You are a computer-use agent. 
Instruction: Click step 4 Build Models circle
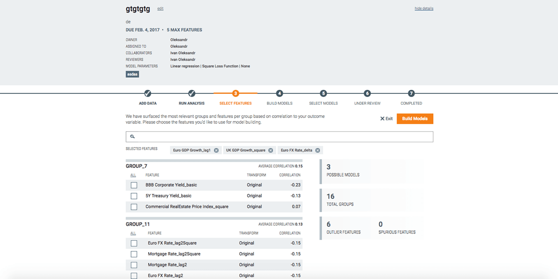coord(279,93)
